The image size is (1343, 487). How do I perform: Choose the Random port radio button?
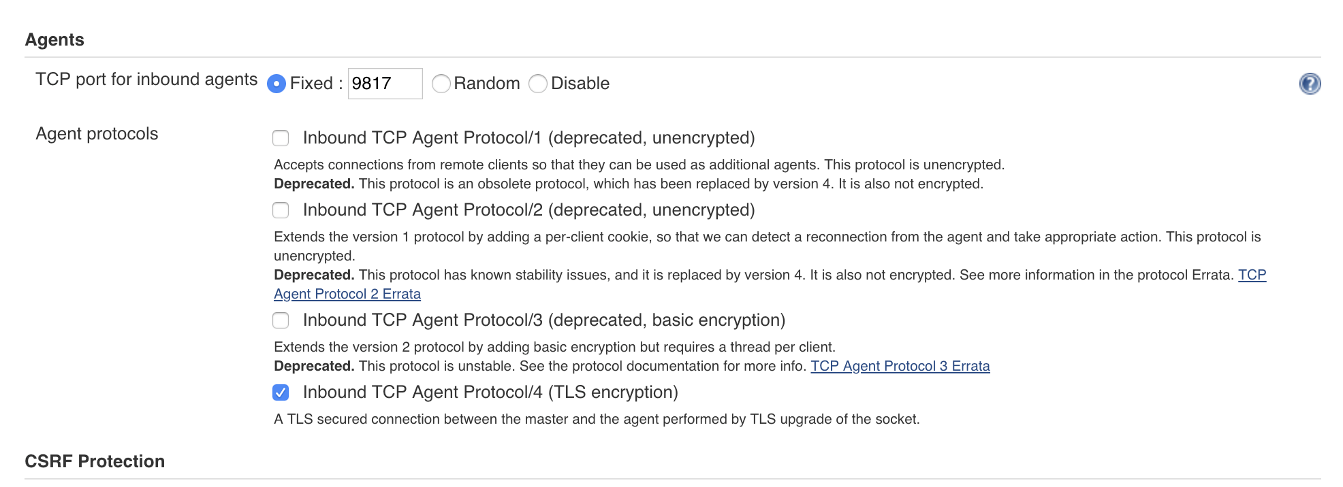point(441,84)
